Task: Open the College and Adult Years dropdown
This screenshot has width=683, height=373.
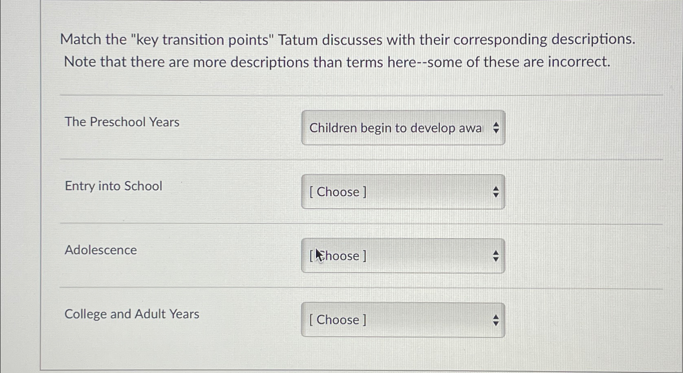Action: (403, 319)
